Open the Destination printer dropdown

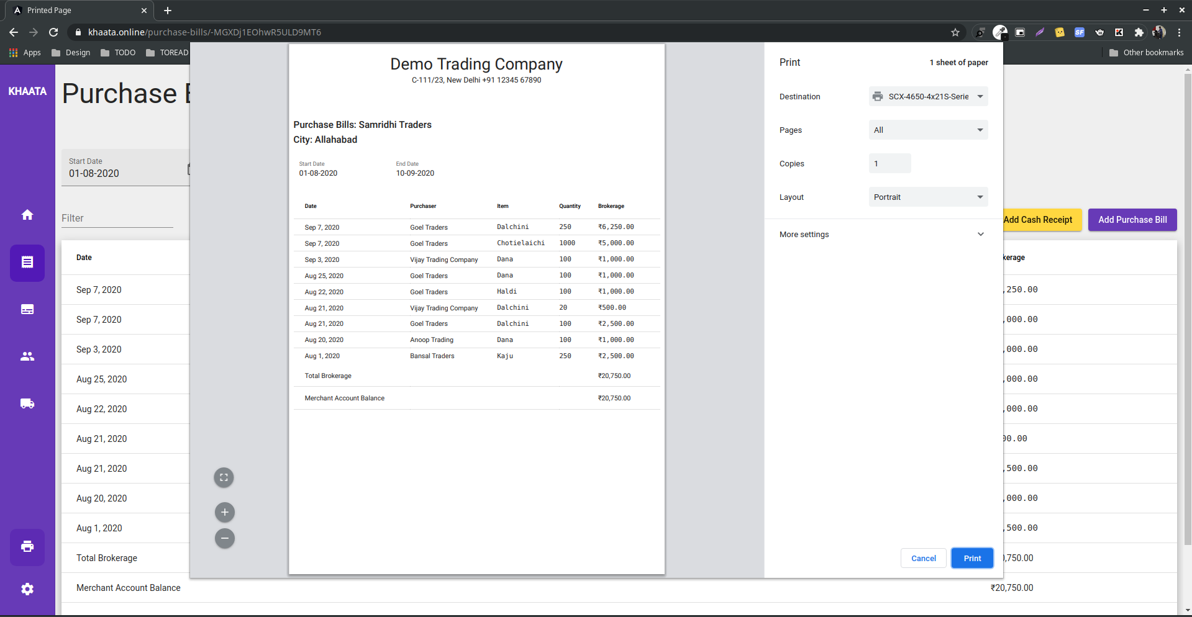[x=928, y=96]
